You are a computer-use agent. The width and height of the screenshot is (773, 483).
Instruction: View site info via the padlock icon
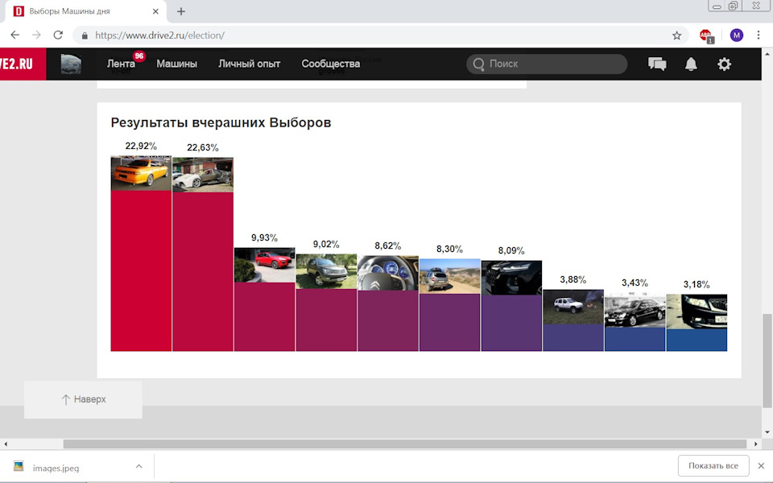[85, 35]
